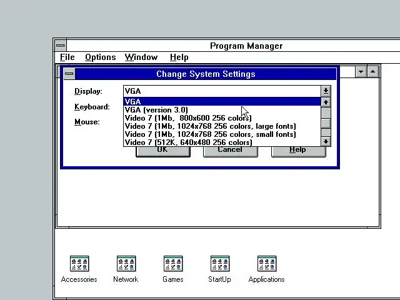Select VGA (version 3.0) display option
400x300 pixels.
[222, 110]
